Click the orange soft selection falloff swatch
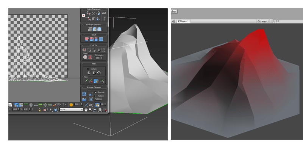The width and height of the screenshot is (303, 151). tap(71, 105)
